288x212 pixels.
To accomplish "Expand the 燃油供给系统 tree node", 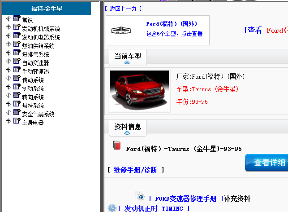I will (x=9, y=44).
